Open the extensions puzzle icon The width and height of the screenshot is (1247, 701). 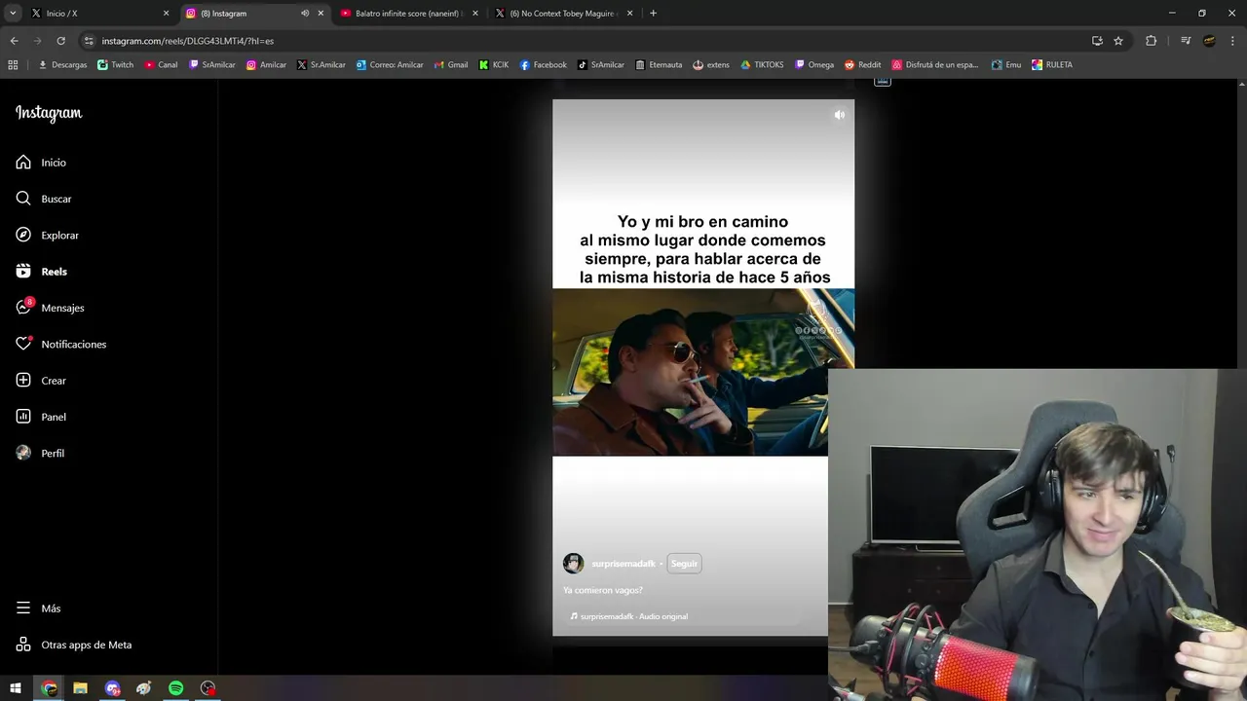[x=1151, y=41]
